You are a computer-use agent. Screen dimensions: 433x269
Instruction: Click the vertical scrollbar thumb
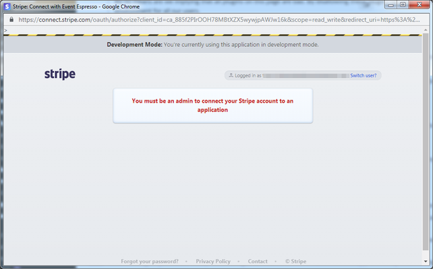click(425, 142)
